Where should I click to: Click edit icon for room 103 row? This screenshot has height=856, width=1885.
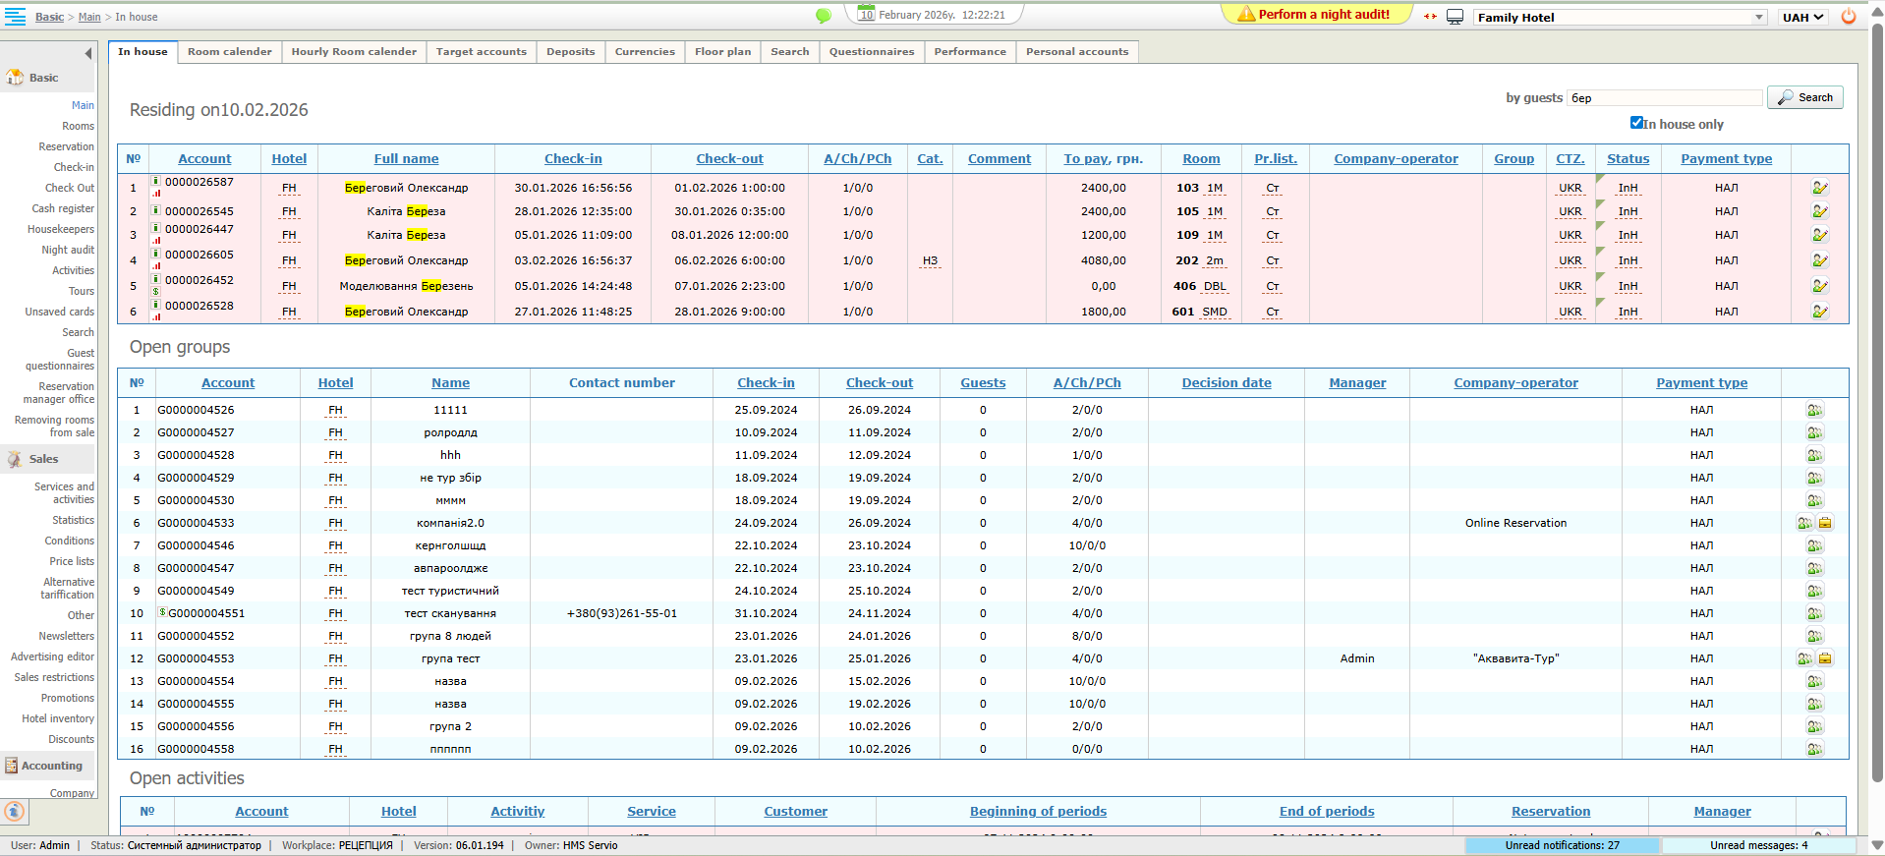[x=1819, y=188]
